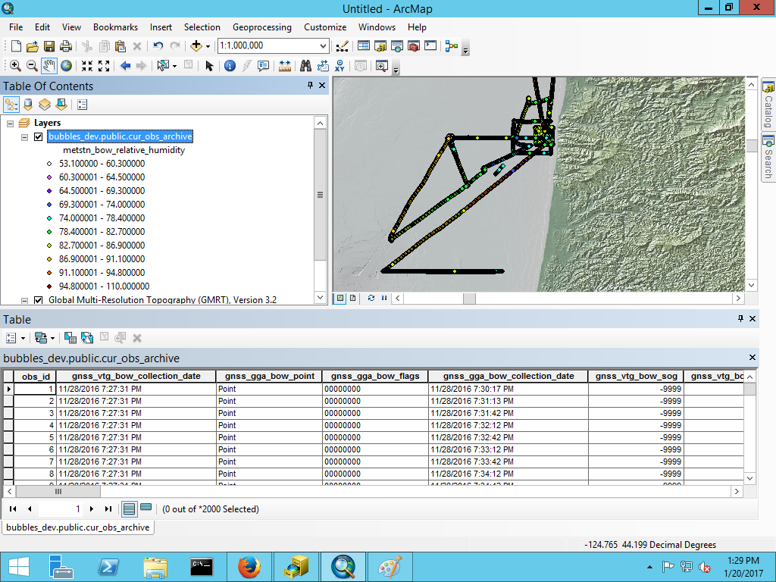This screenshot has width=776, height=582.
Task: Collapse the Global Multi-Resolution Topography layer
Action: (24, 300)
